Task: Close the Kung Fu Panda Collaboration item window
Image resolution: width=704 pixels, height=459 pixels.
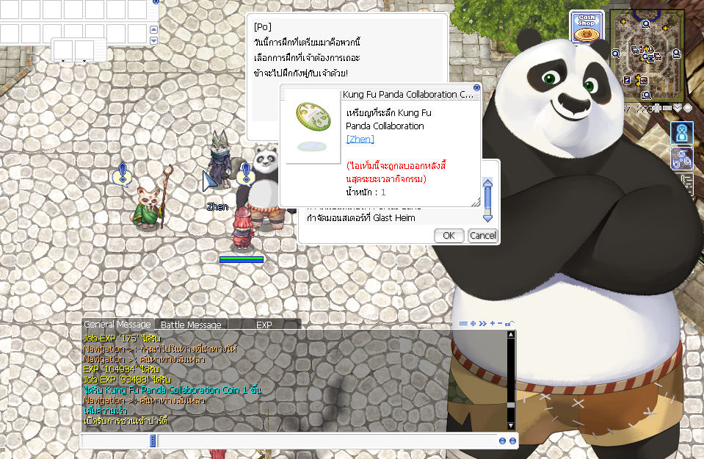Action: tap(477, 87)
